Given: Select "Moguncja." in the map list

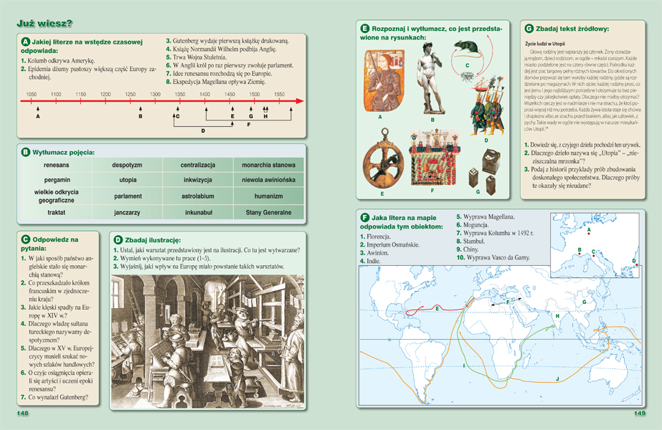Looking at the screenshot, I should [476, 225].
